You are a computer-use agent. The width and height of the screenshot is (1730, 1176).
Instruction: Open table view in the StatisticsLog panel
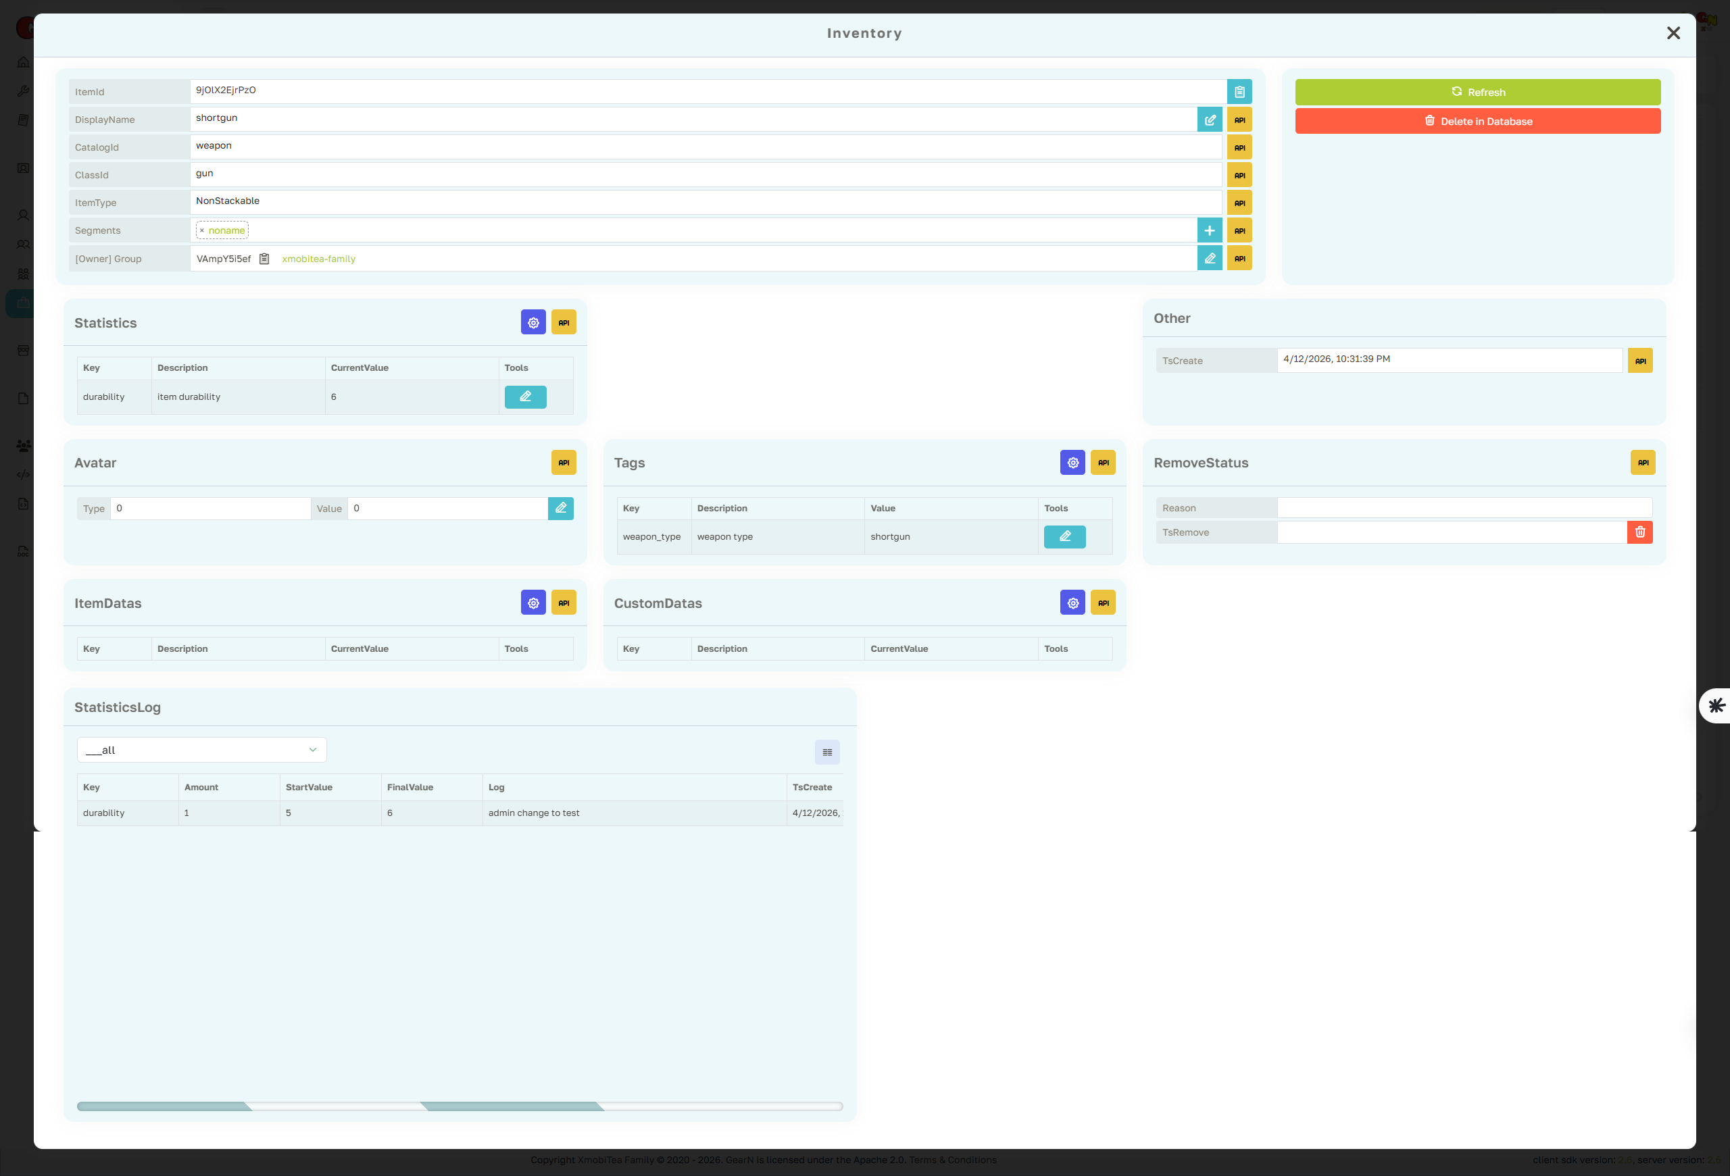[827, 751]
